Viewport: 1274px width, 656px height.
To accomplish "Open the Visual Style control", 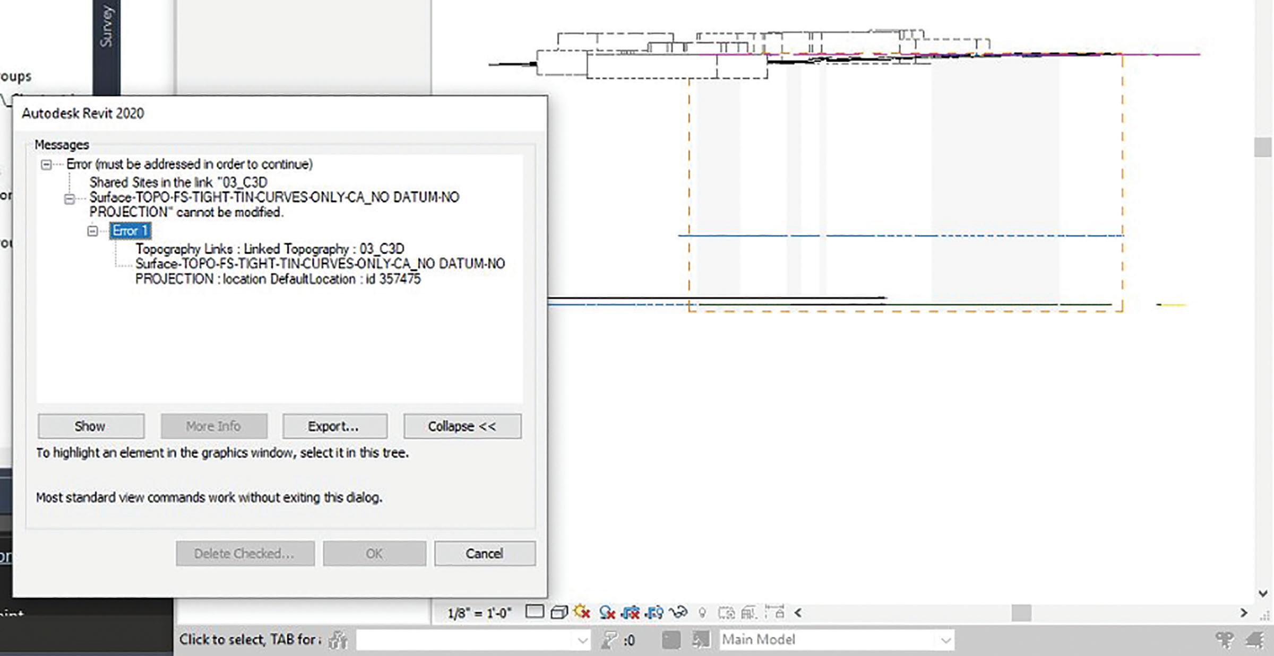I will point(559,613).
